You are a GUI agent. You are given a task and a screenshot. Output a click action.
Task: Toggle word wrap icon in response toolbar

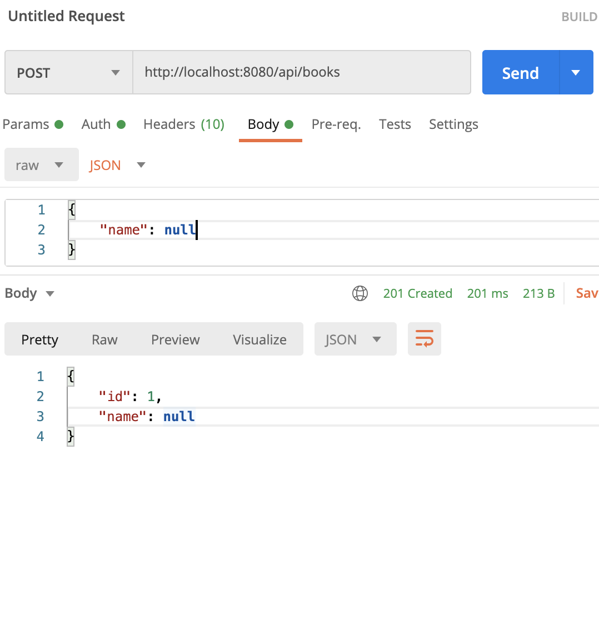point(424,339)
